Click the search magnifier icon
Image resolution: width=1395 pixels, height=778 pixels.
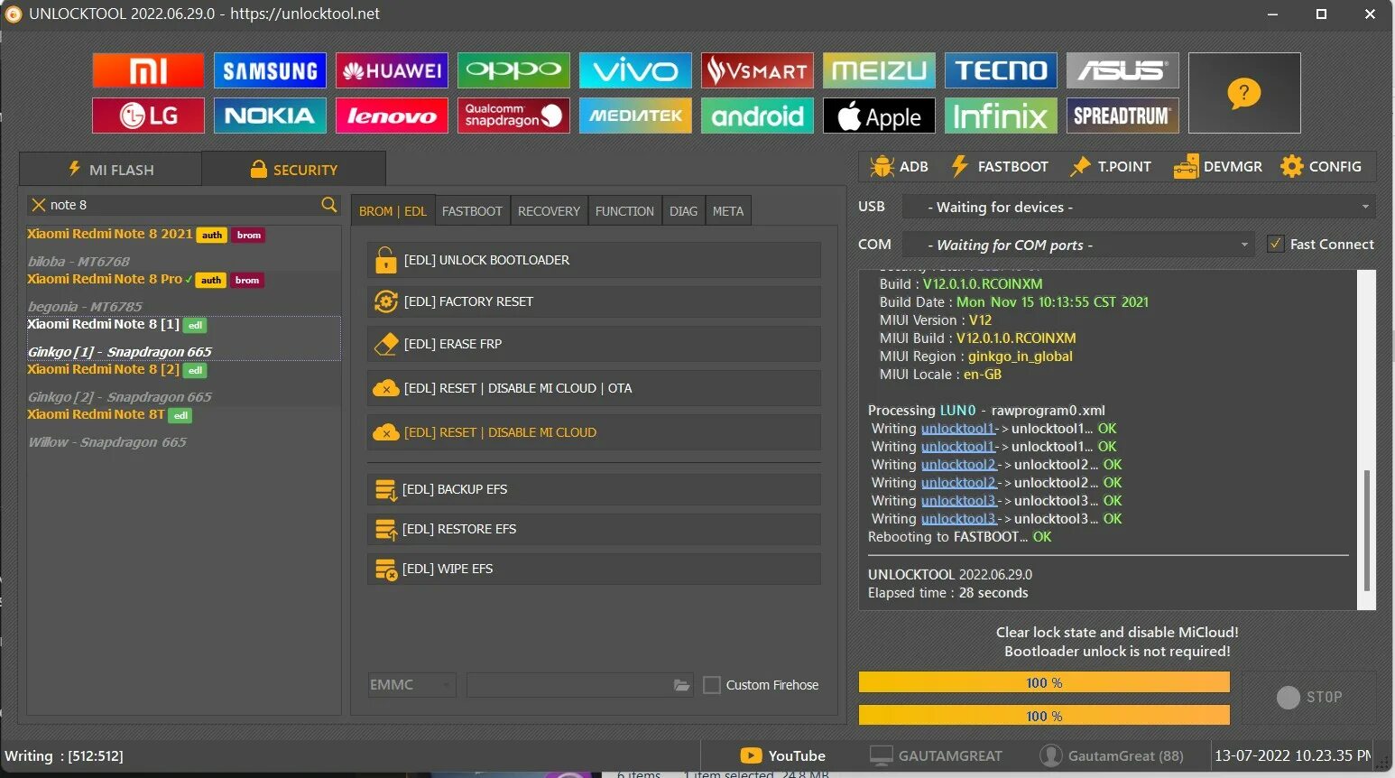click(x=329, y=205)
